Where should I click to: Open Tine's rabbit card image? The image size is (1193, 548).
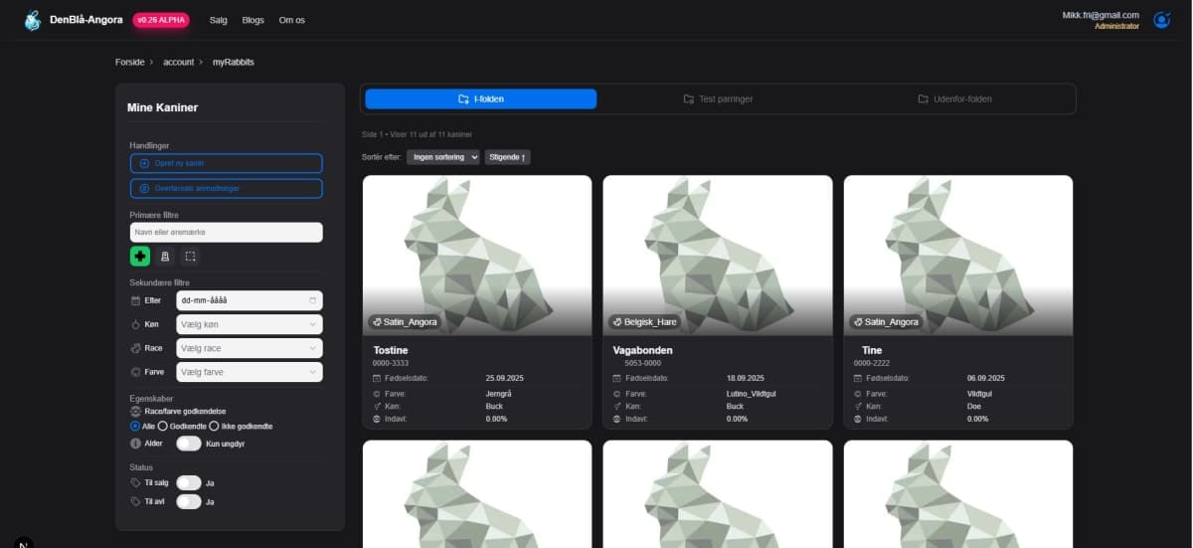click(x=958, y=256)
